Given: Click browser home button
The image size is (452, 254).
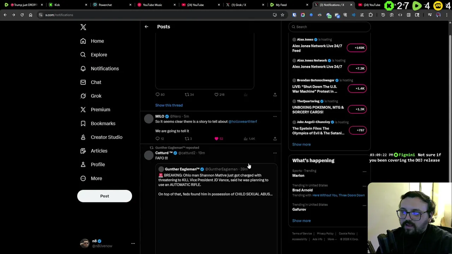Looking at the screenshot, I should point(30,15).
